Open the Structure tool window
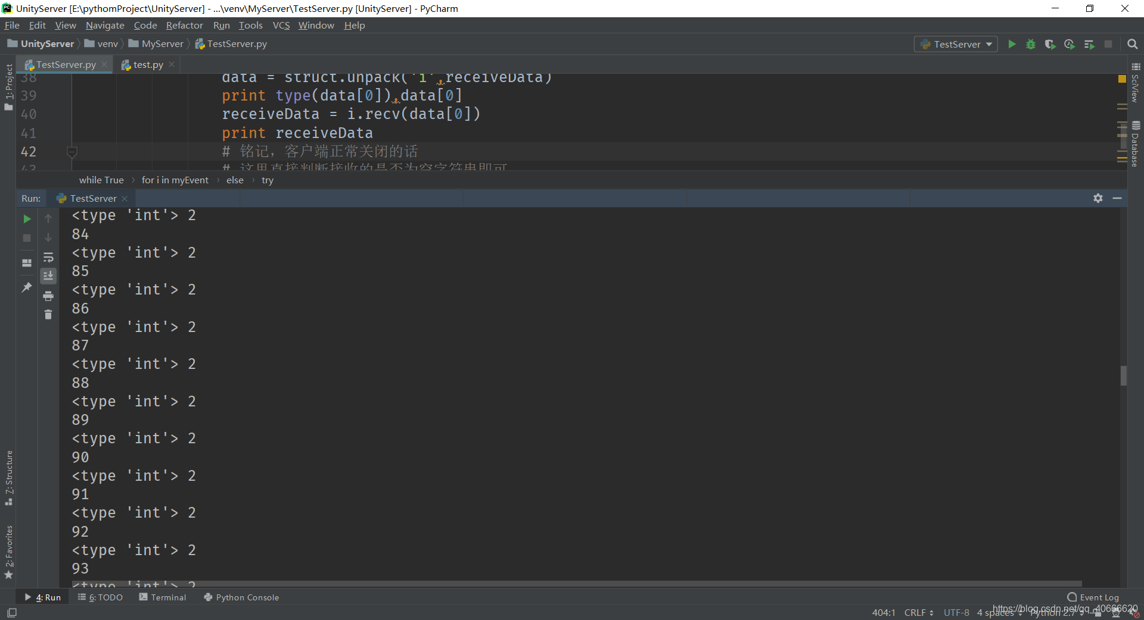The image size is (1144, 620). click(x=8, y=478)
